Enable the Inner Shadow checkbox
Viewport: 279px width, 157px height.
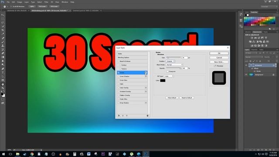click(x=119, y=76)
